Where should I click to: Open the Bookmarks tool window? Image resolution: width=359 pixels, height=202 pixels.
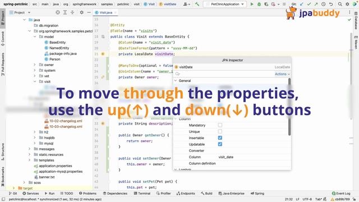3,177
